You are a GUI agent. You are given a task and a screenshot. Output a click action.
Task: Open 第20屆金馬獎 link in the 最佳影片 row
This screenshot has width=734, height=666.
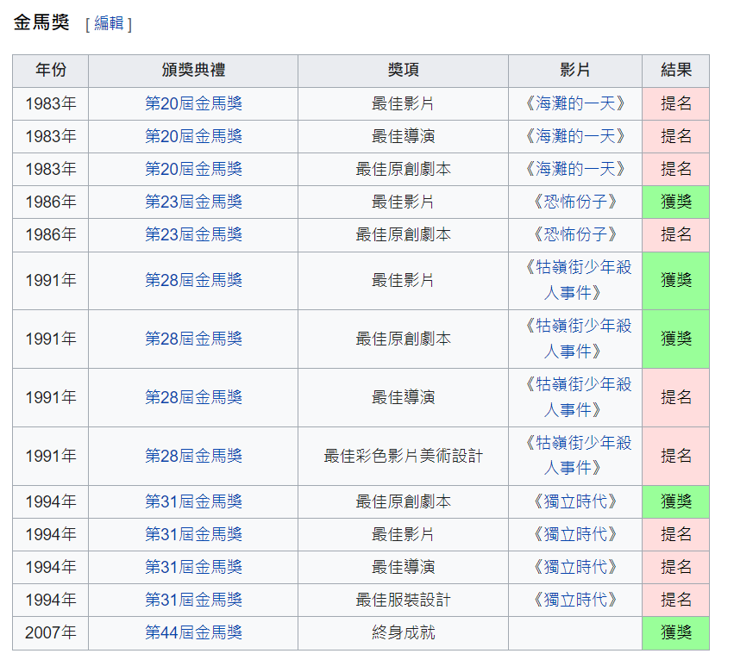point(193,103)
